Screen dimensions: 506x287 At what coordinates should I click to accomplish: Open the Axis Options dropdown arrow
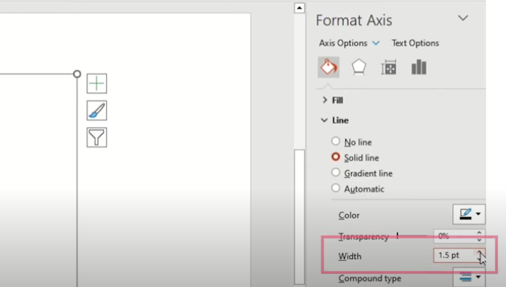click(x=376, y=43)
